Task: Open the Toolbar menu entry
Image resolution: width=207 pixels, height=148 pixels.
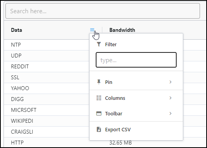Action: [x=136, y=113]
